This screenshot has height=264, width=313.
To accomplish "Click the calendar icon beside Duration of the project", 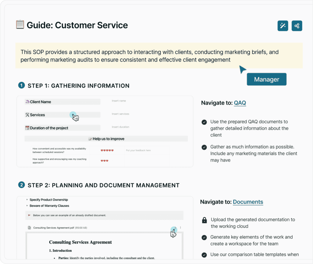I will click(x=27, y=128).
